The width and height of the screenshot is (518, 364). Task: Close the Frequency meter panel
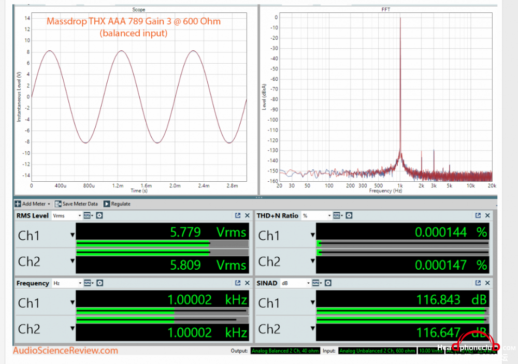click(247, 283)
